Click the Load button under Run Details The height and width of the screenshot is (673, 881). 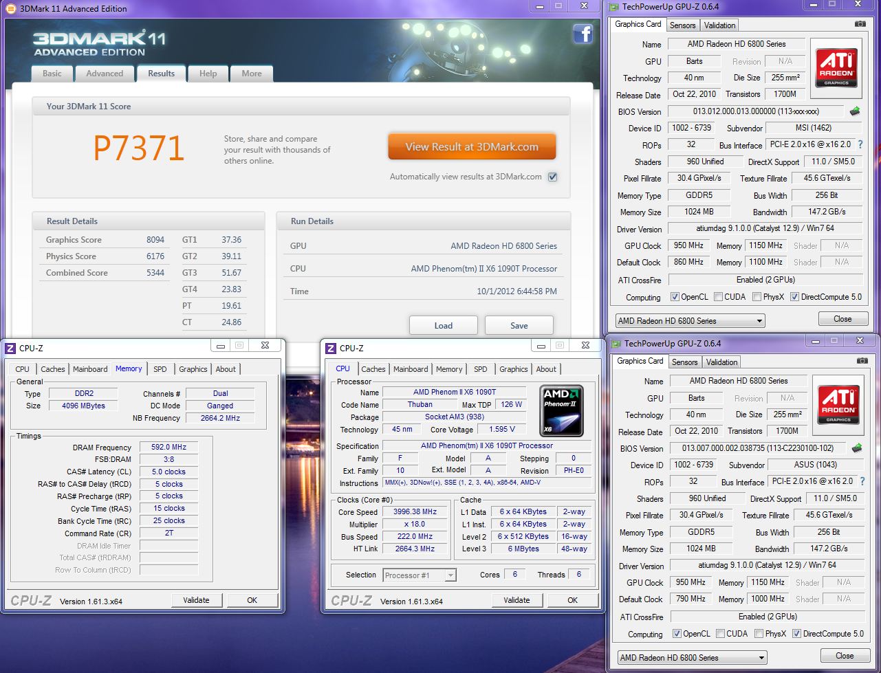[443, 326]
